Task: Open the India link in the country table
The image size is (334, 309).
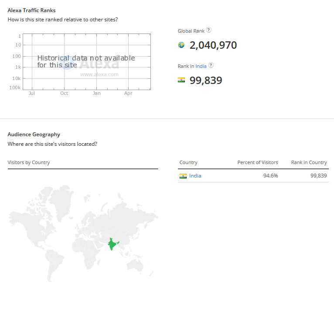Action: (195, 176)
